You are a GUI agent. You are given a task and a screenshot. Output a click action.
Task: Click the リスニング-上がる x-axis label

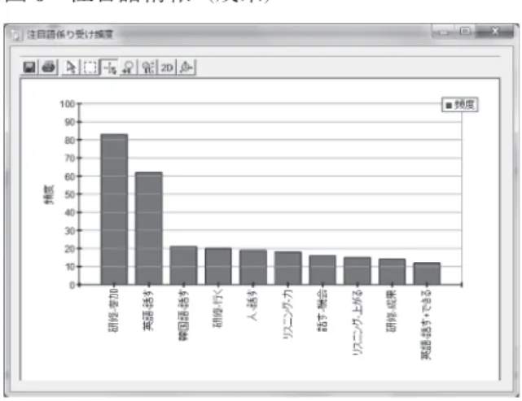(358, 323)
